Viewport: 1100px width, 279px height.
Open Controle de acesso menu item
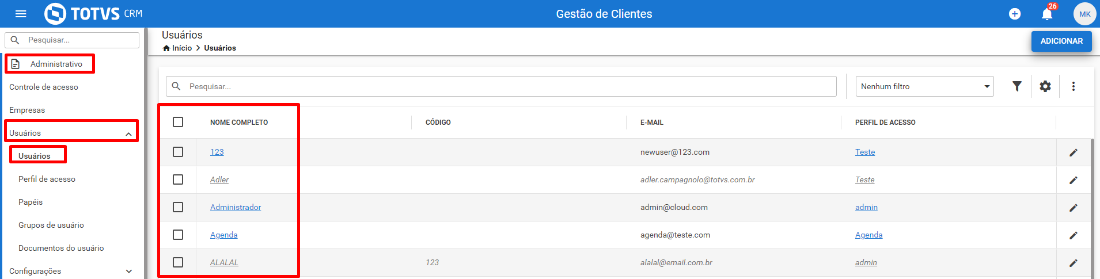[x=44, y=87]
